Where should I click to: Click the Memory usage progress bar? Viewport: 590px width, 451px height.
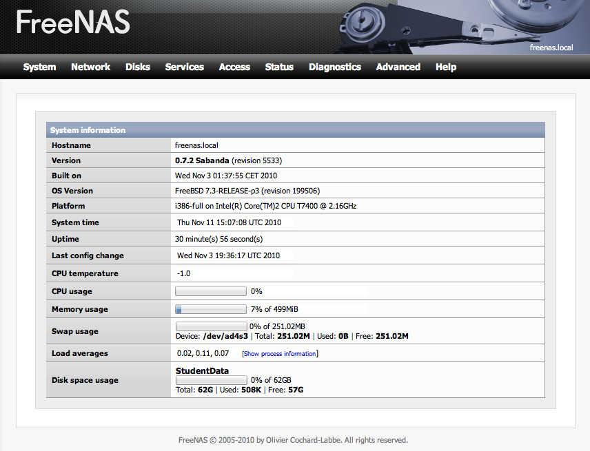pyautogui.click(x=211, y=309)
